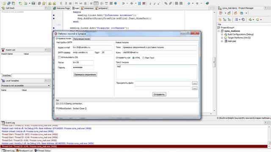Click the Event Log vertical scrollbar thumb
271x152 pixels.
tap(269, 143)
